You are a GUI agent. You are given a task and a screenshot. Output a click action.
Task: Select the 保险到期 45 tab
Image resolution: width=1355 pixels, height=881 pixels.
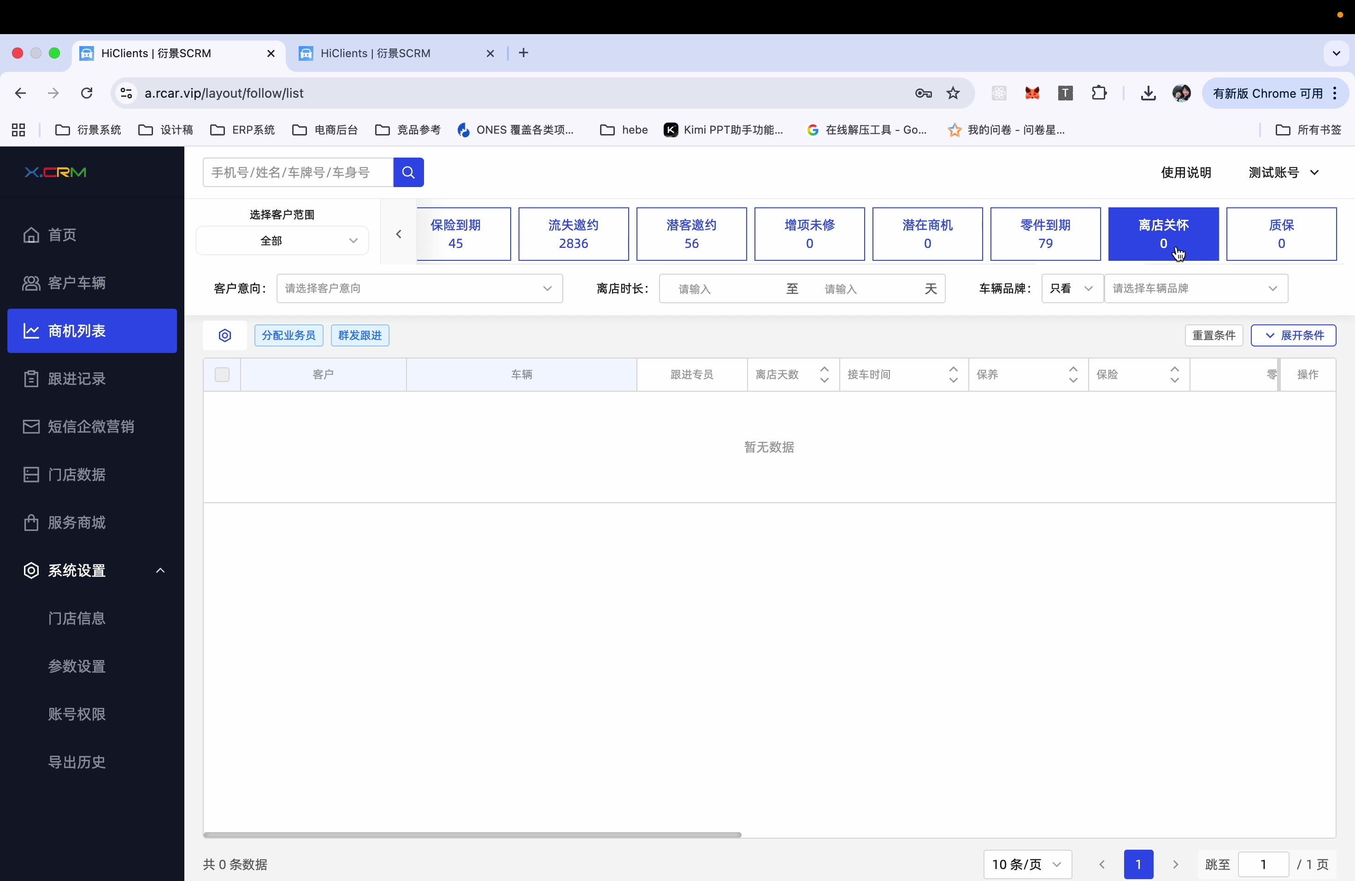pos(464,234)
